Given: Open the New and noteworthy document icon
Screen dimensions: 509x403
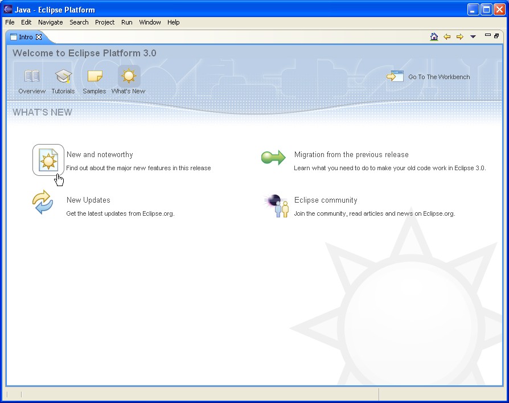Looking at the screenshot, I should point(48,160).
